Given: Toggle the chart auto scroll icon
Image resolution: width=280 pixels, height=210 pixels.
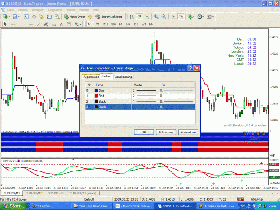Looking at the screenshot, I should [173, 17].
